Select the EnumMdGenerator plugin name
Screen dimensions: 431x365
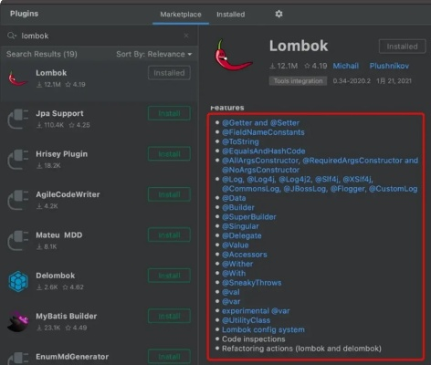[x=72, y=357]
